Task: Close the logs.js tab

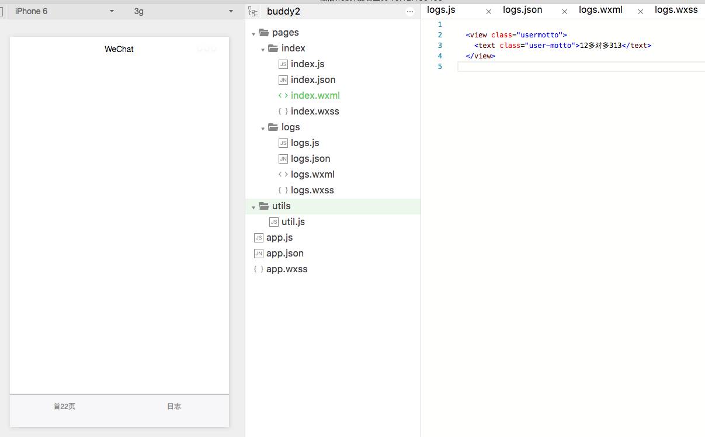Action: point(489,12)
